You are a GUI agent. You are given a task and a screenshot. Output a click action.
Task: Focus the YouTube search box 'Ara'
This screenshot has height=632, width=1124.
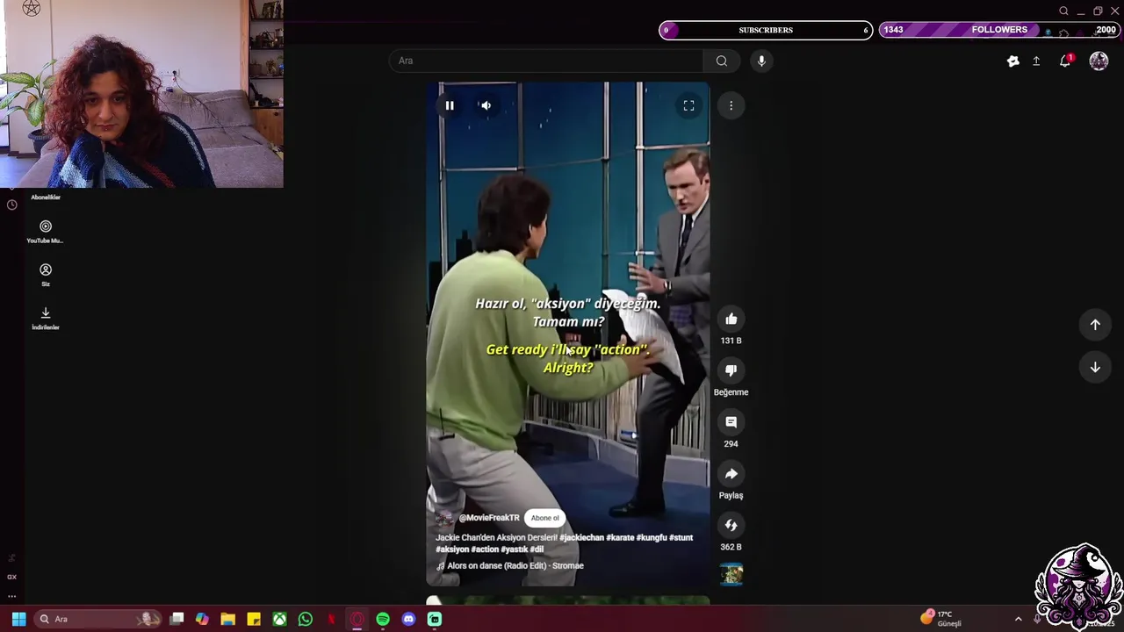[x=546, y=61]
